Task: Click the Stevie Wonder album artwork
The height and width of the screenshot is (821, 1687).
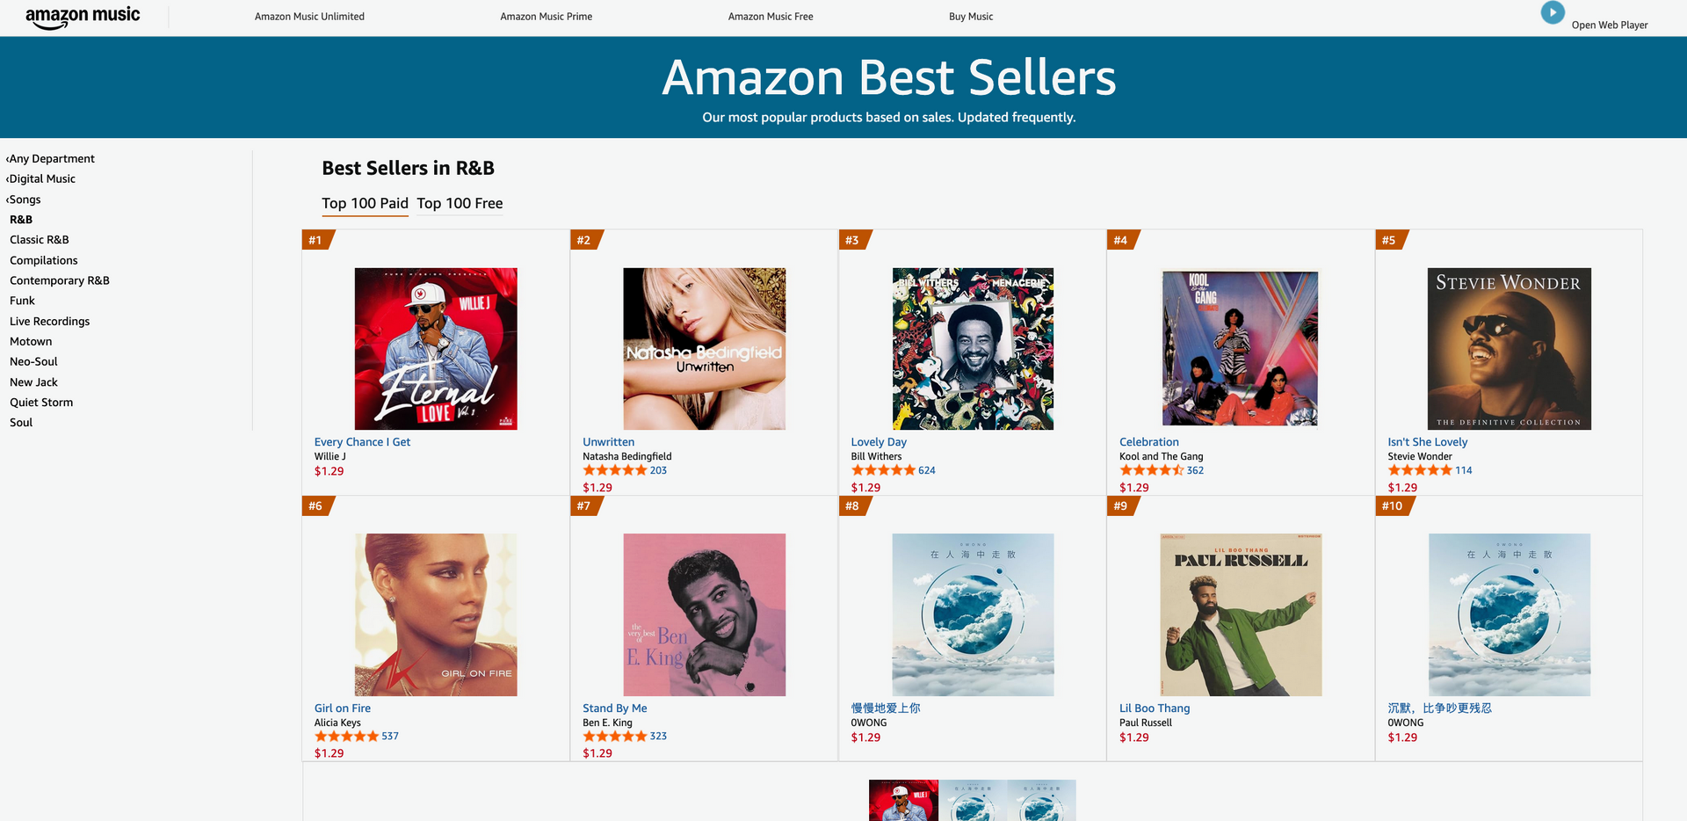Action: [x=1509, y=349]
